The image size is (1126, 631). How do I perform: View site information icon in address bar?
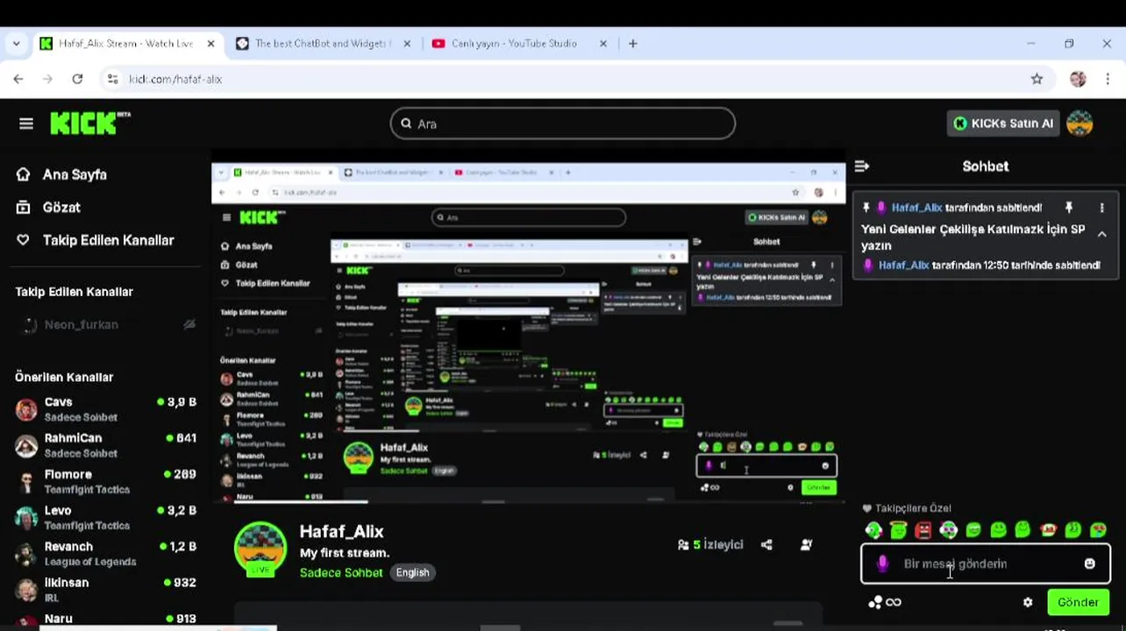(112, 79)
